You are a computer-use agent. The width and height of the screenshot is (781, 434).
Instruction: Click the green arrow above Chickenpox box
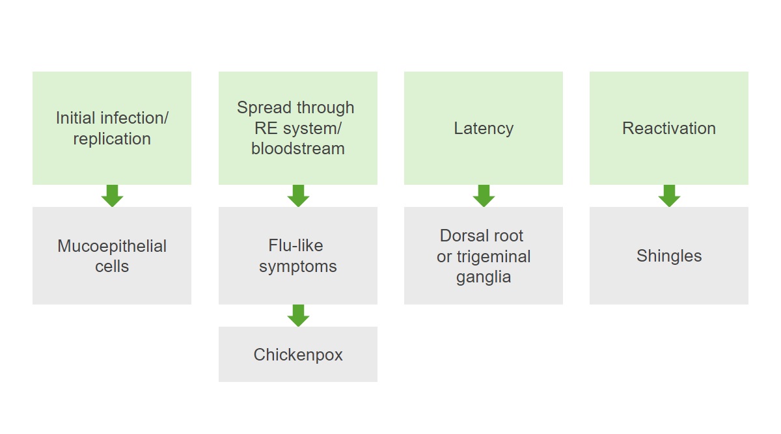[x=298, y=316]
